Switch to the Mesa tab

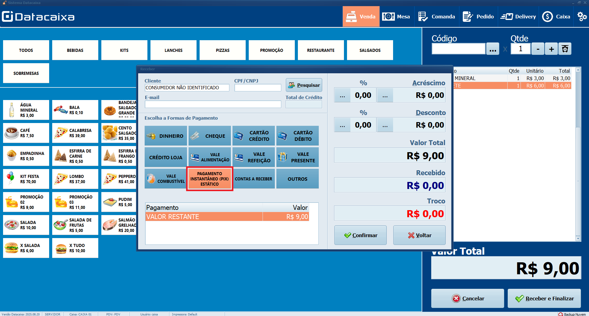point(396,17)
